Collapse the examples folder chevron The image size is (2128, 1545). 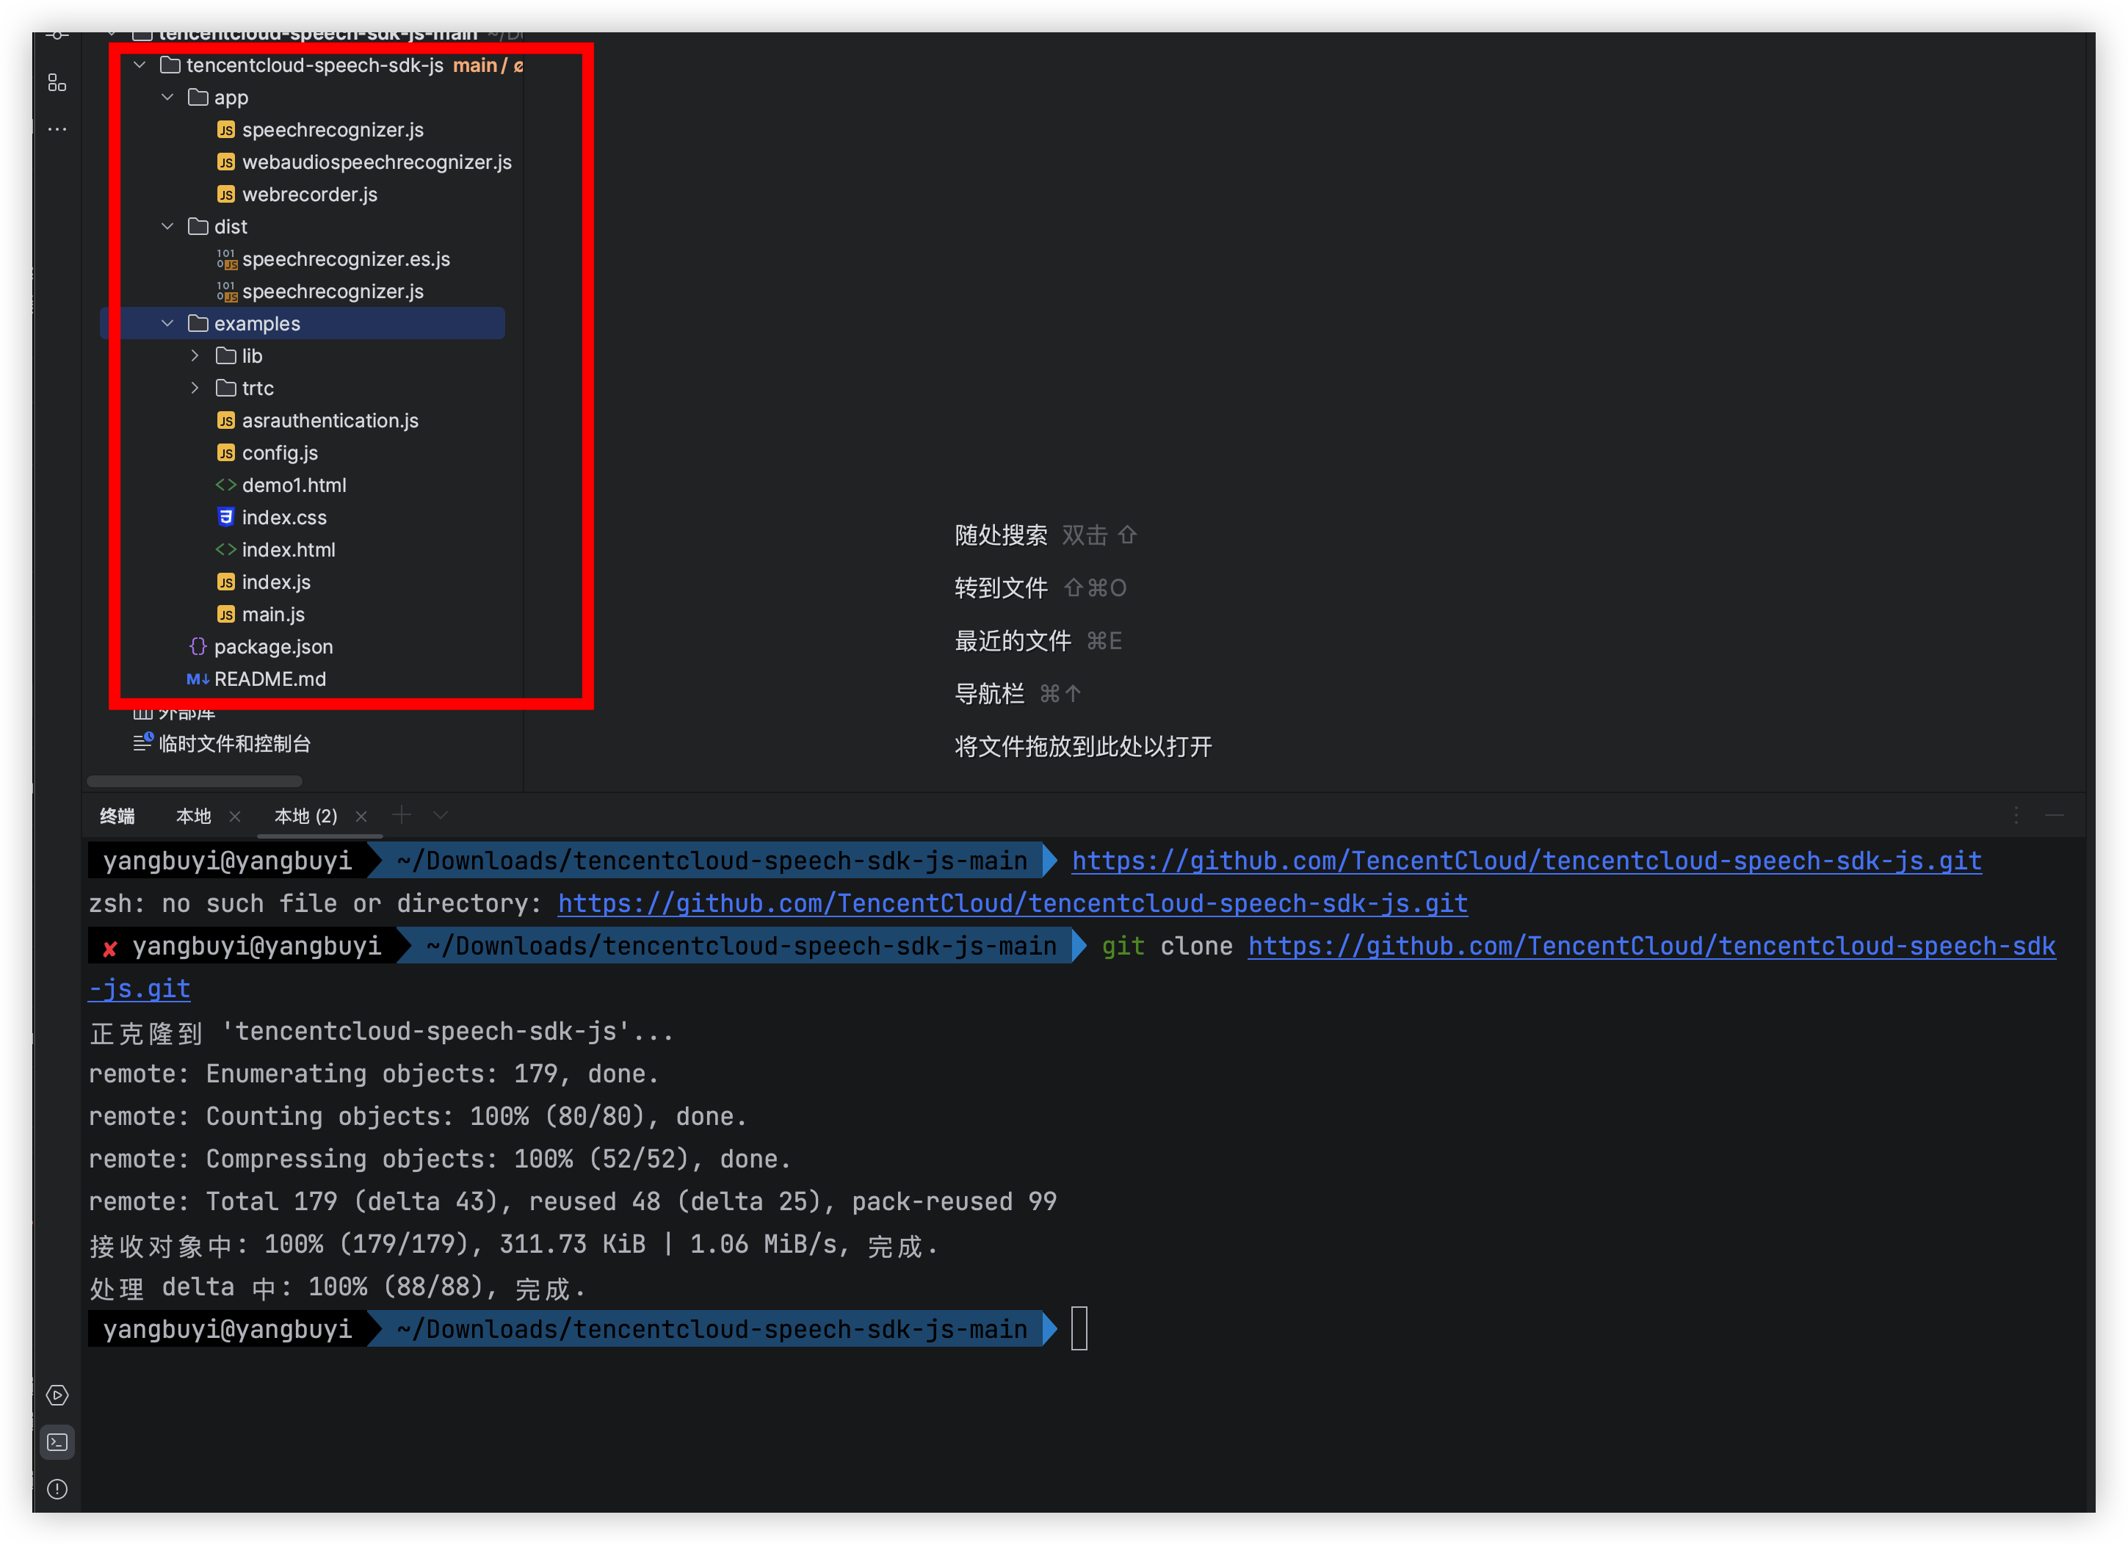pos(168,322)
